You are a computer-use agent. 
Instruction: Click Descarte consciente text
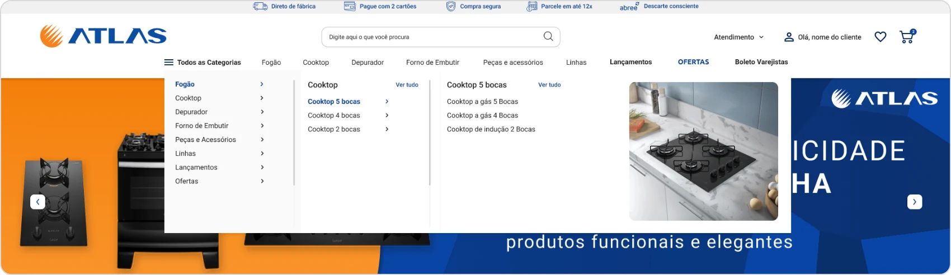671,6
